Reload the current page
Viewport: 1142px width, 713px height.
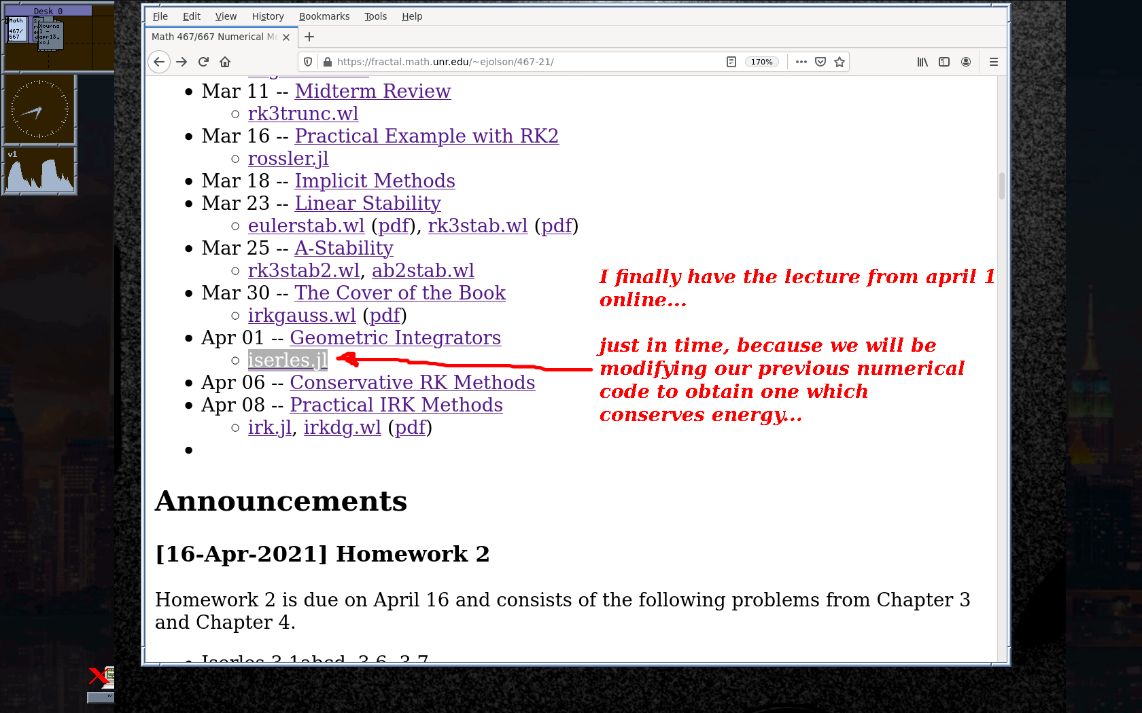coord(203,62)
